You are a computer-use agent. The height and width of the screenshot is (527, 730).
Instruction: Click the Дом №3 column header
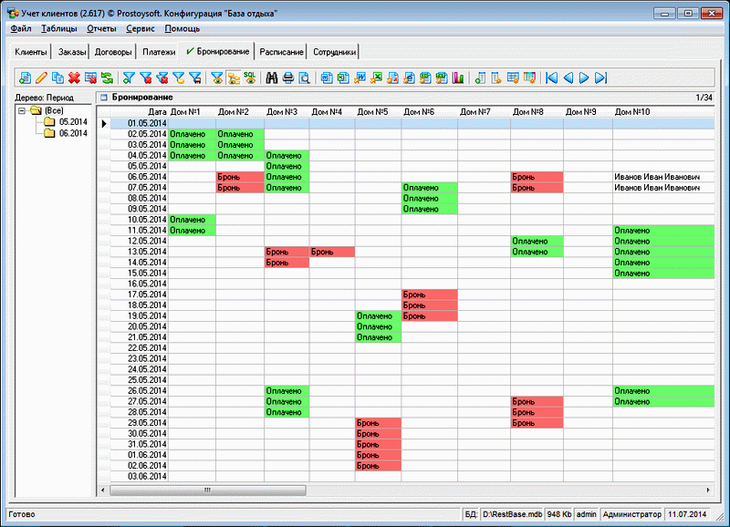tap(284, 112)
